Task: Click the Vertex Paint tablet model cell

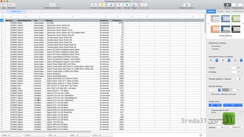Action: coord(72,91)
